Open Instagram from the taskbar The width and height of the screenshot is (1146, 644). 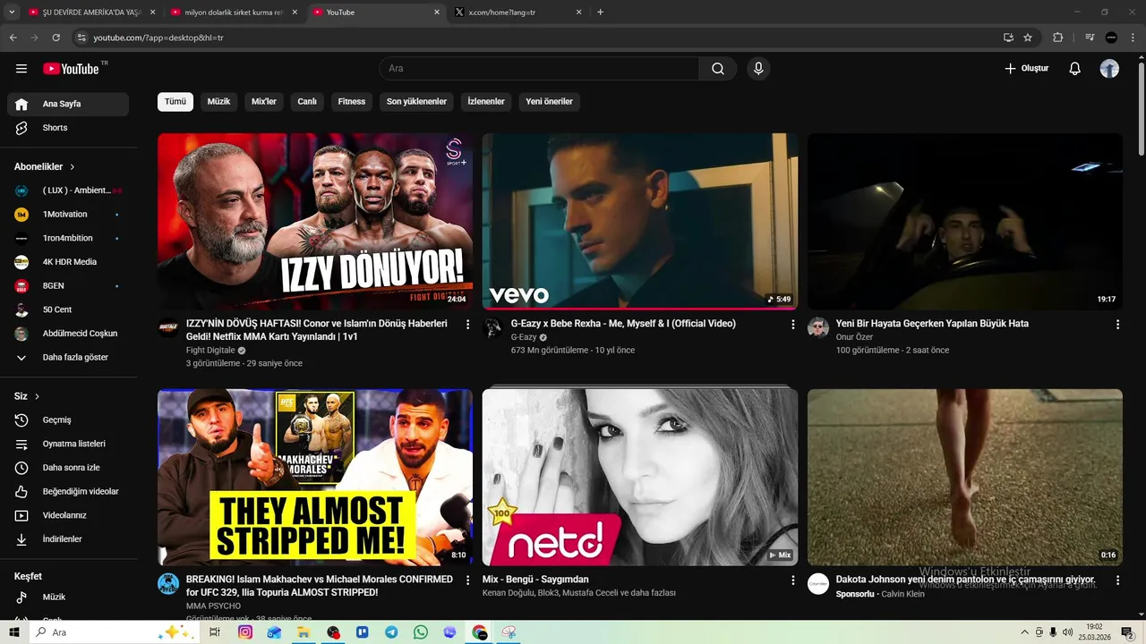[245, 632]
